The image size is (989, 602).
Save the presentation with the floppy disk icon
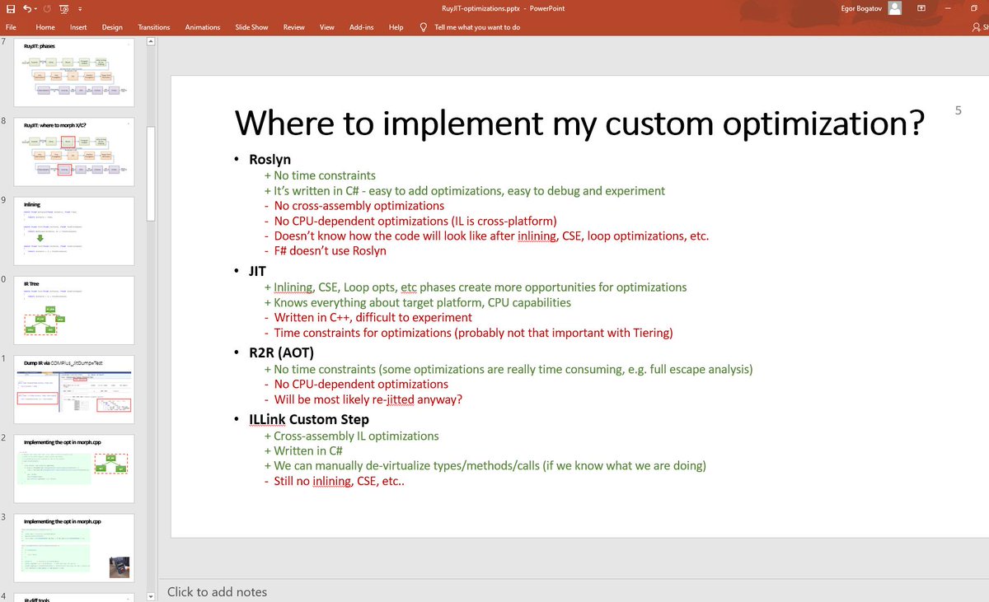11,7
